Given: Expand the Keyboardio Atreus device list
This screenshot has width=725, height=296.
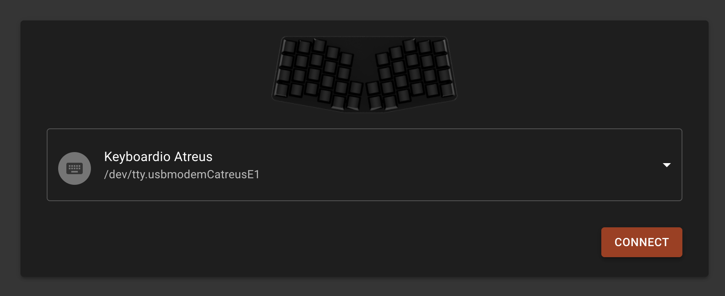Looking at the screenshot, I should (667, 165).
